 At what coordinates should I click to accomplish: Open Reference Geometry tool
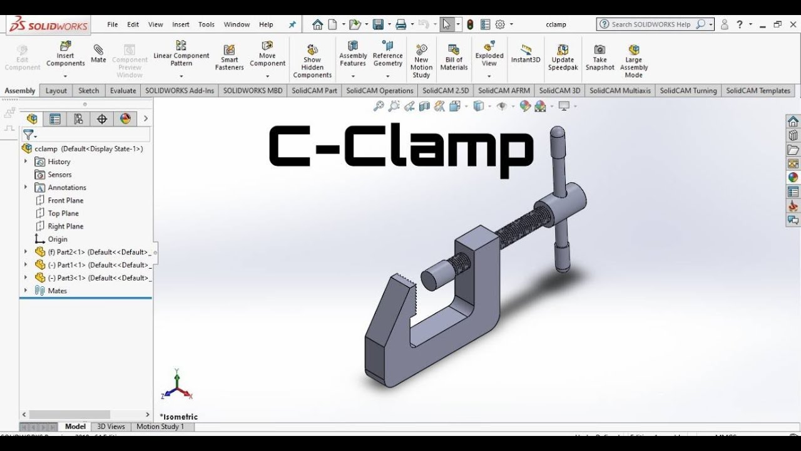tap(387, 54)
